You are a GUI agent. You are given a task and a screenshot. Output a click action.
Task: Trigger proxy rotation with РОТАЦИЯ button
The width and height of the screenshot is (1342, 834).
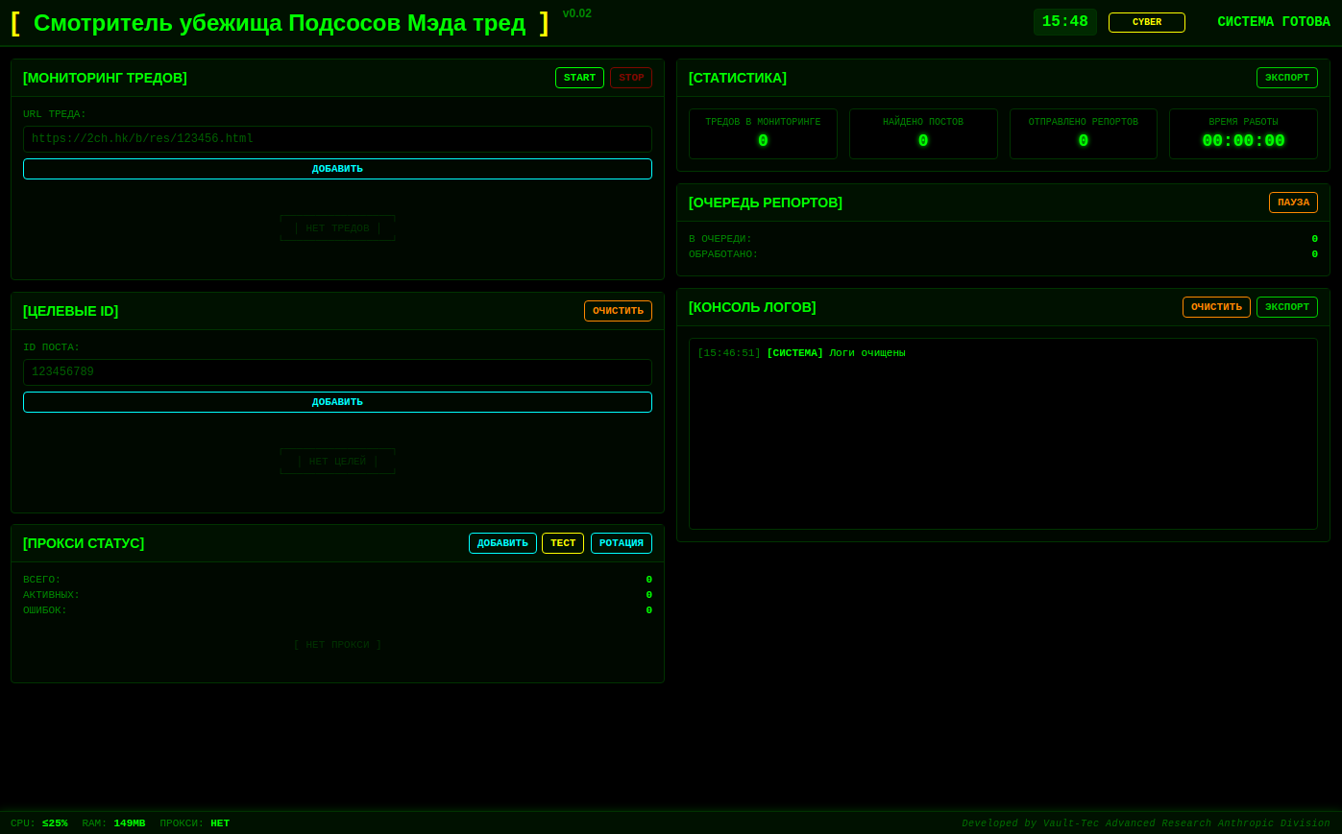point(622,543)
